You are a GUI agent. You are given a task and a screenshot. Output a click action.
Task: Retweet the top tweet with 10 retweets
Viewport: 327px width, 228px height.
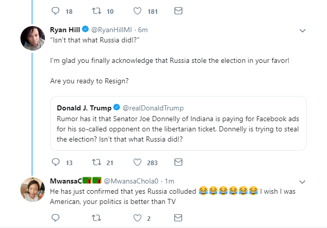(x=97, y=11)
